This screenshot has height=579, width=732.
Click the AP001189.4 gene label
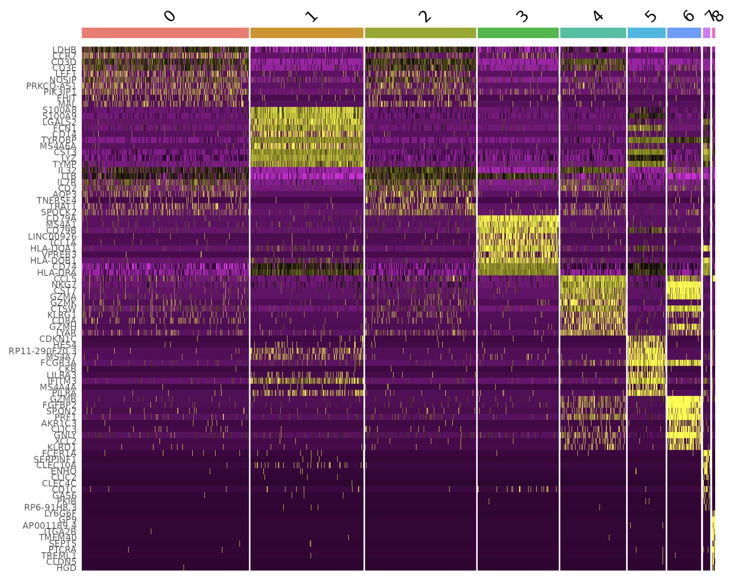pyautogui.click(x=50, y=526)
